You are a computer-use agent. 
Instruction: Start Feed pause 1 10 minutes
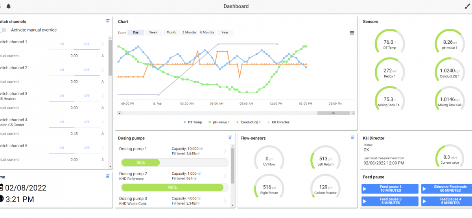tap(390, 189)
